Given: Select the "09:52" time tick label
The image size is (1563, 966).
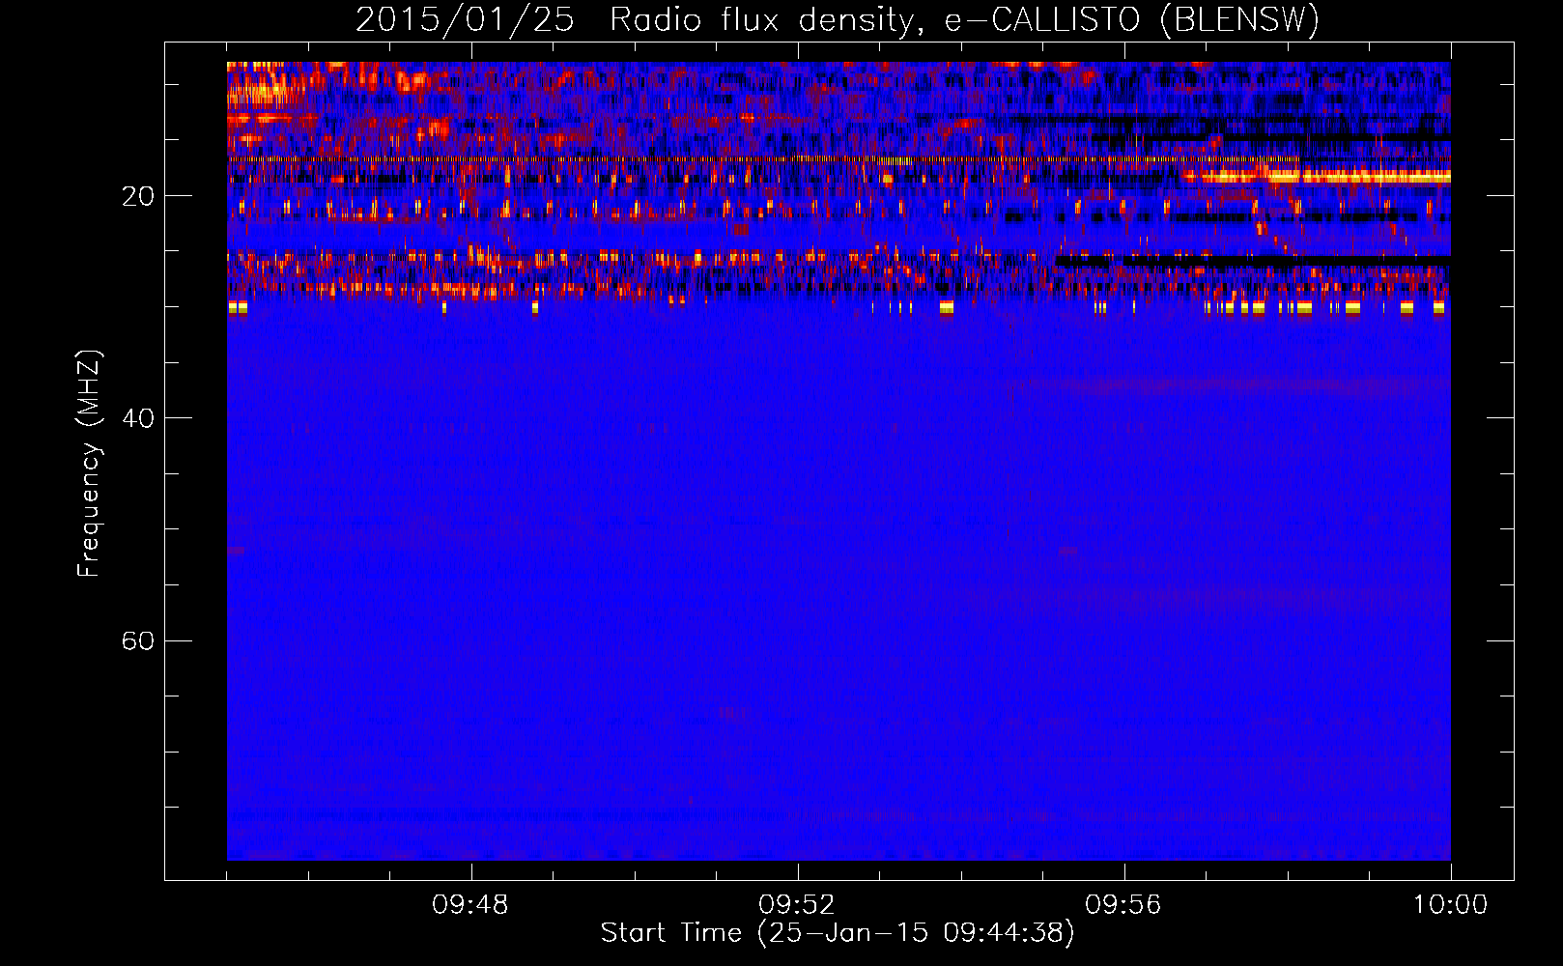Looking at the screenshot, I should tap(797, 905).
